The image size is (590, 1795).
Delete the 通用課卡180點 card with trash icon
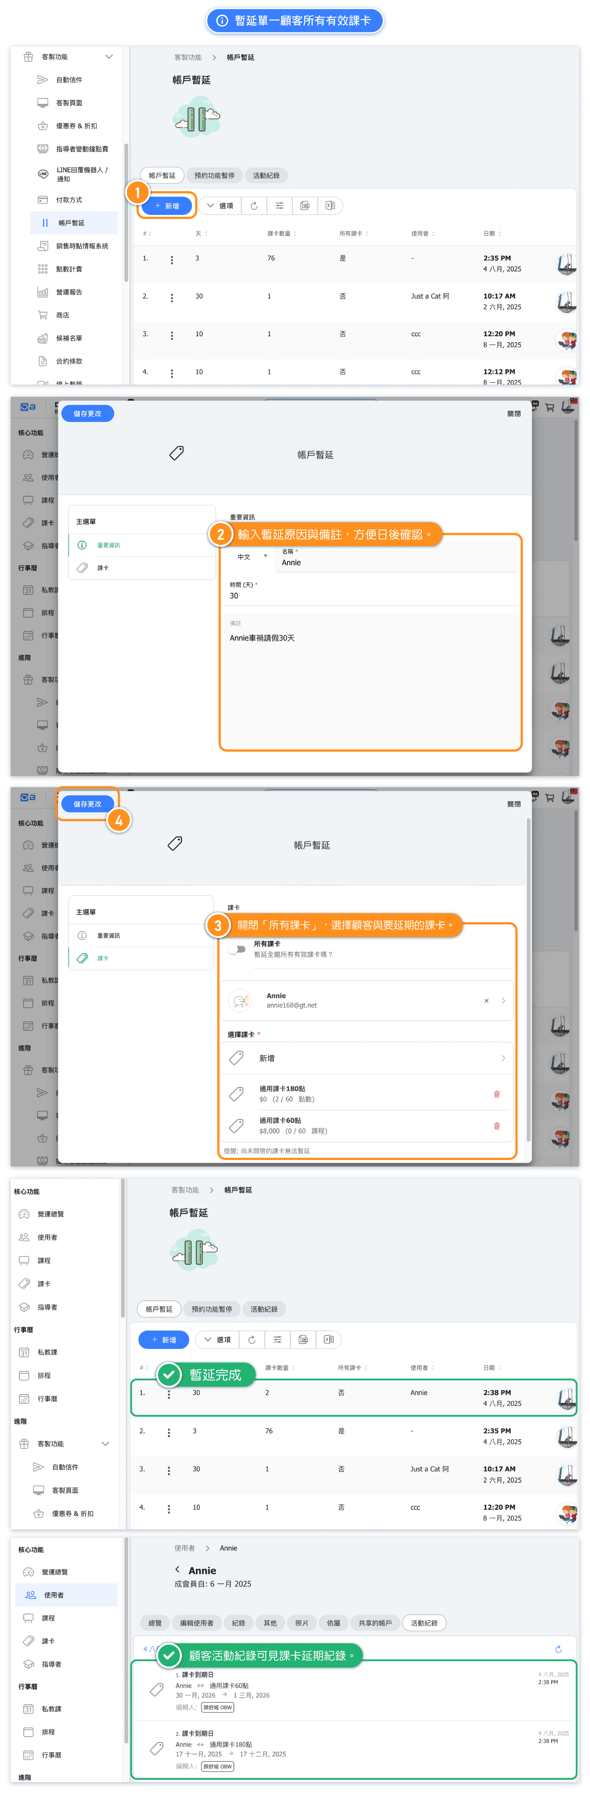(x=496, y=1093)
